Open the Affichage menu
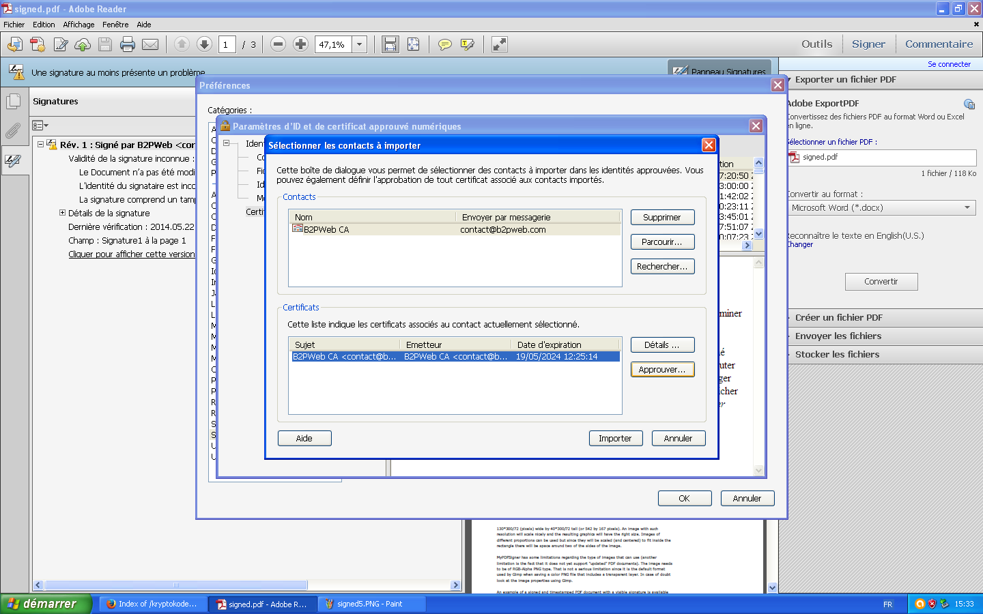This screenshot has height=614, width=983. click(x=79, y=25)
